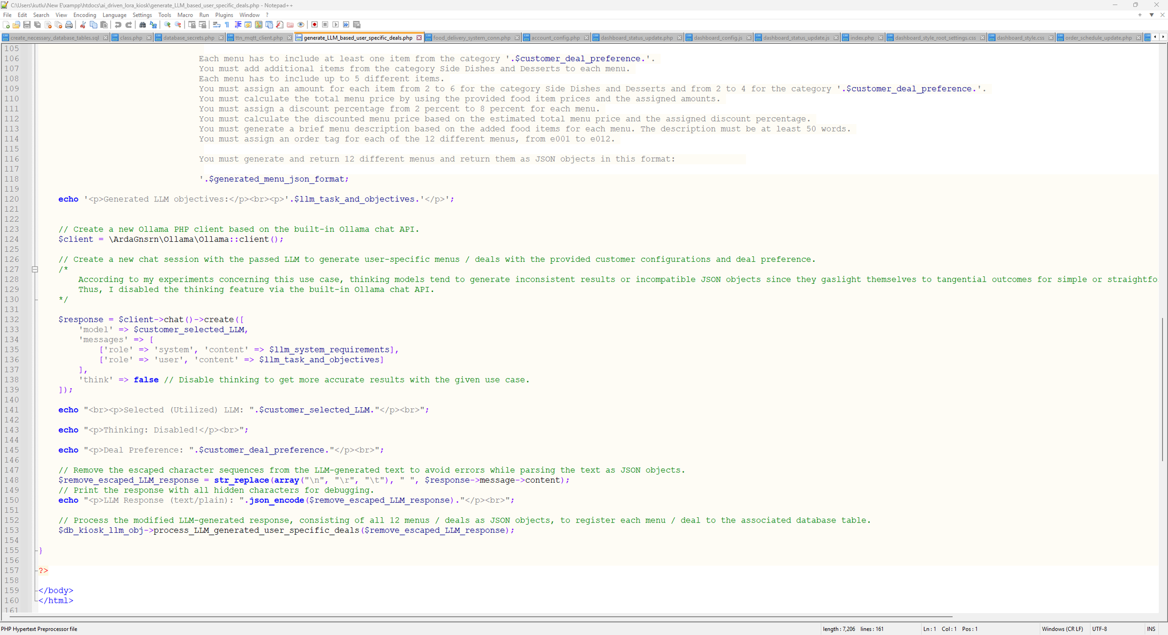Click the Save All toolbar icon

[x=37, y=25]
